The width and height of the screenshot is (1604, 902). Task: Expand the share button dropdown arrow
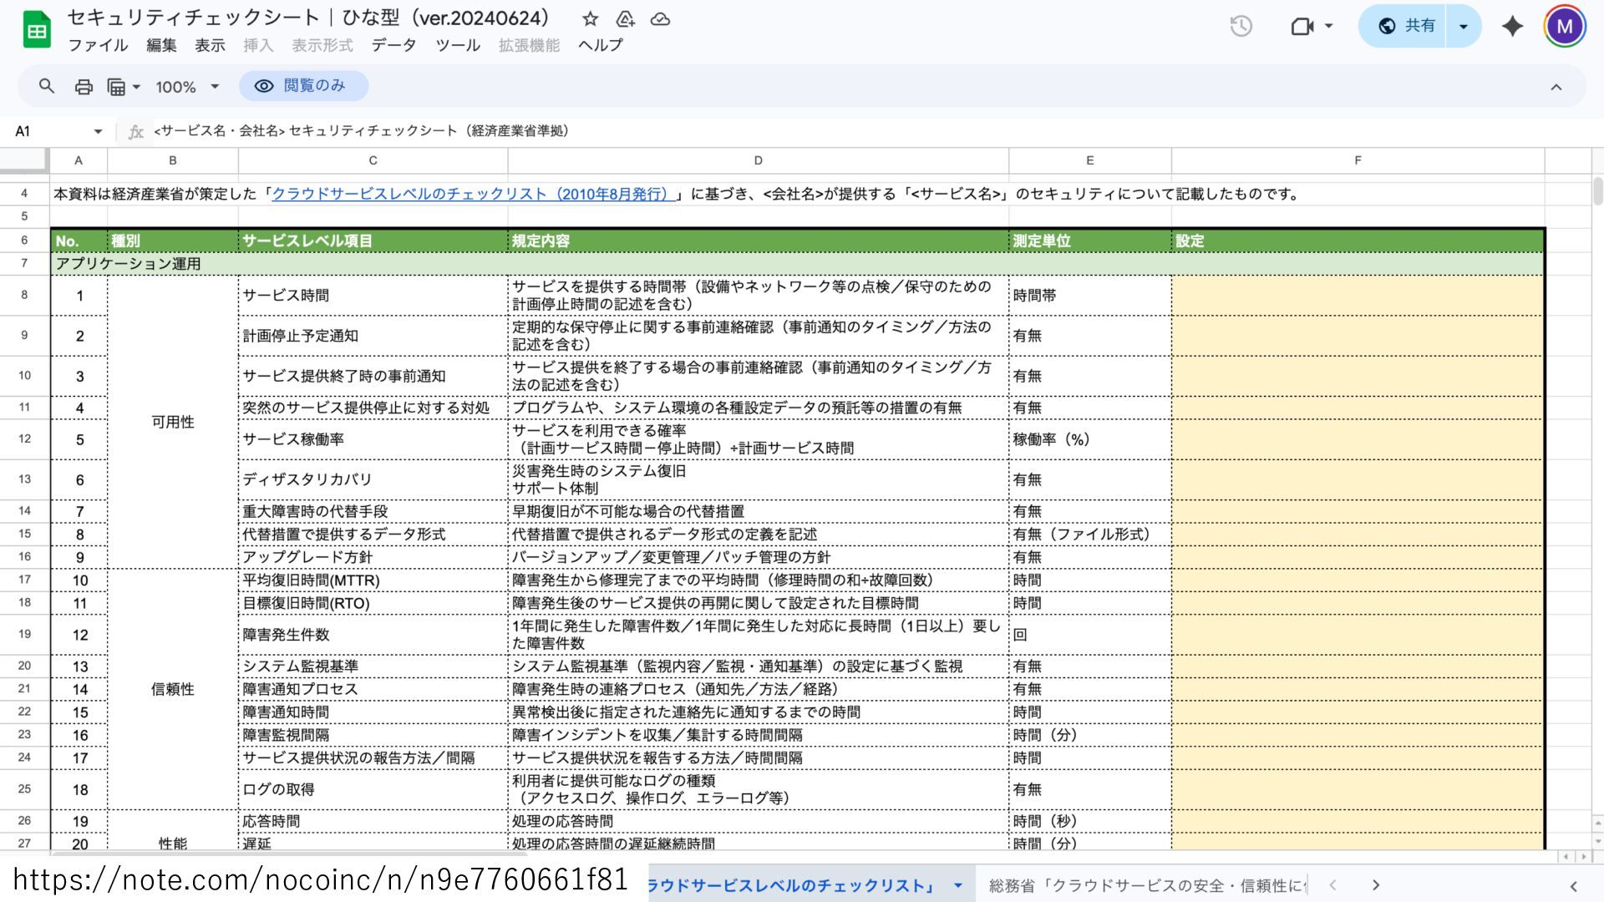pos(1463,26)
